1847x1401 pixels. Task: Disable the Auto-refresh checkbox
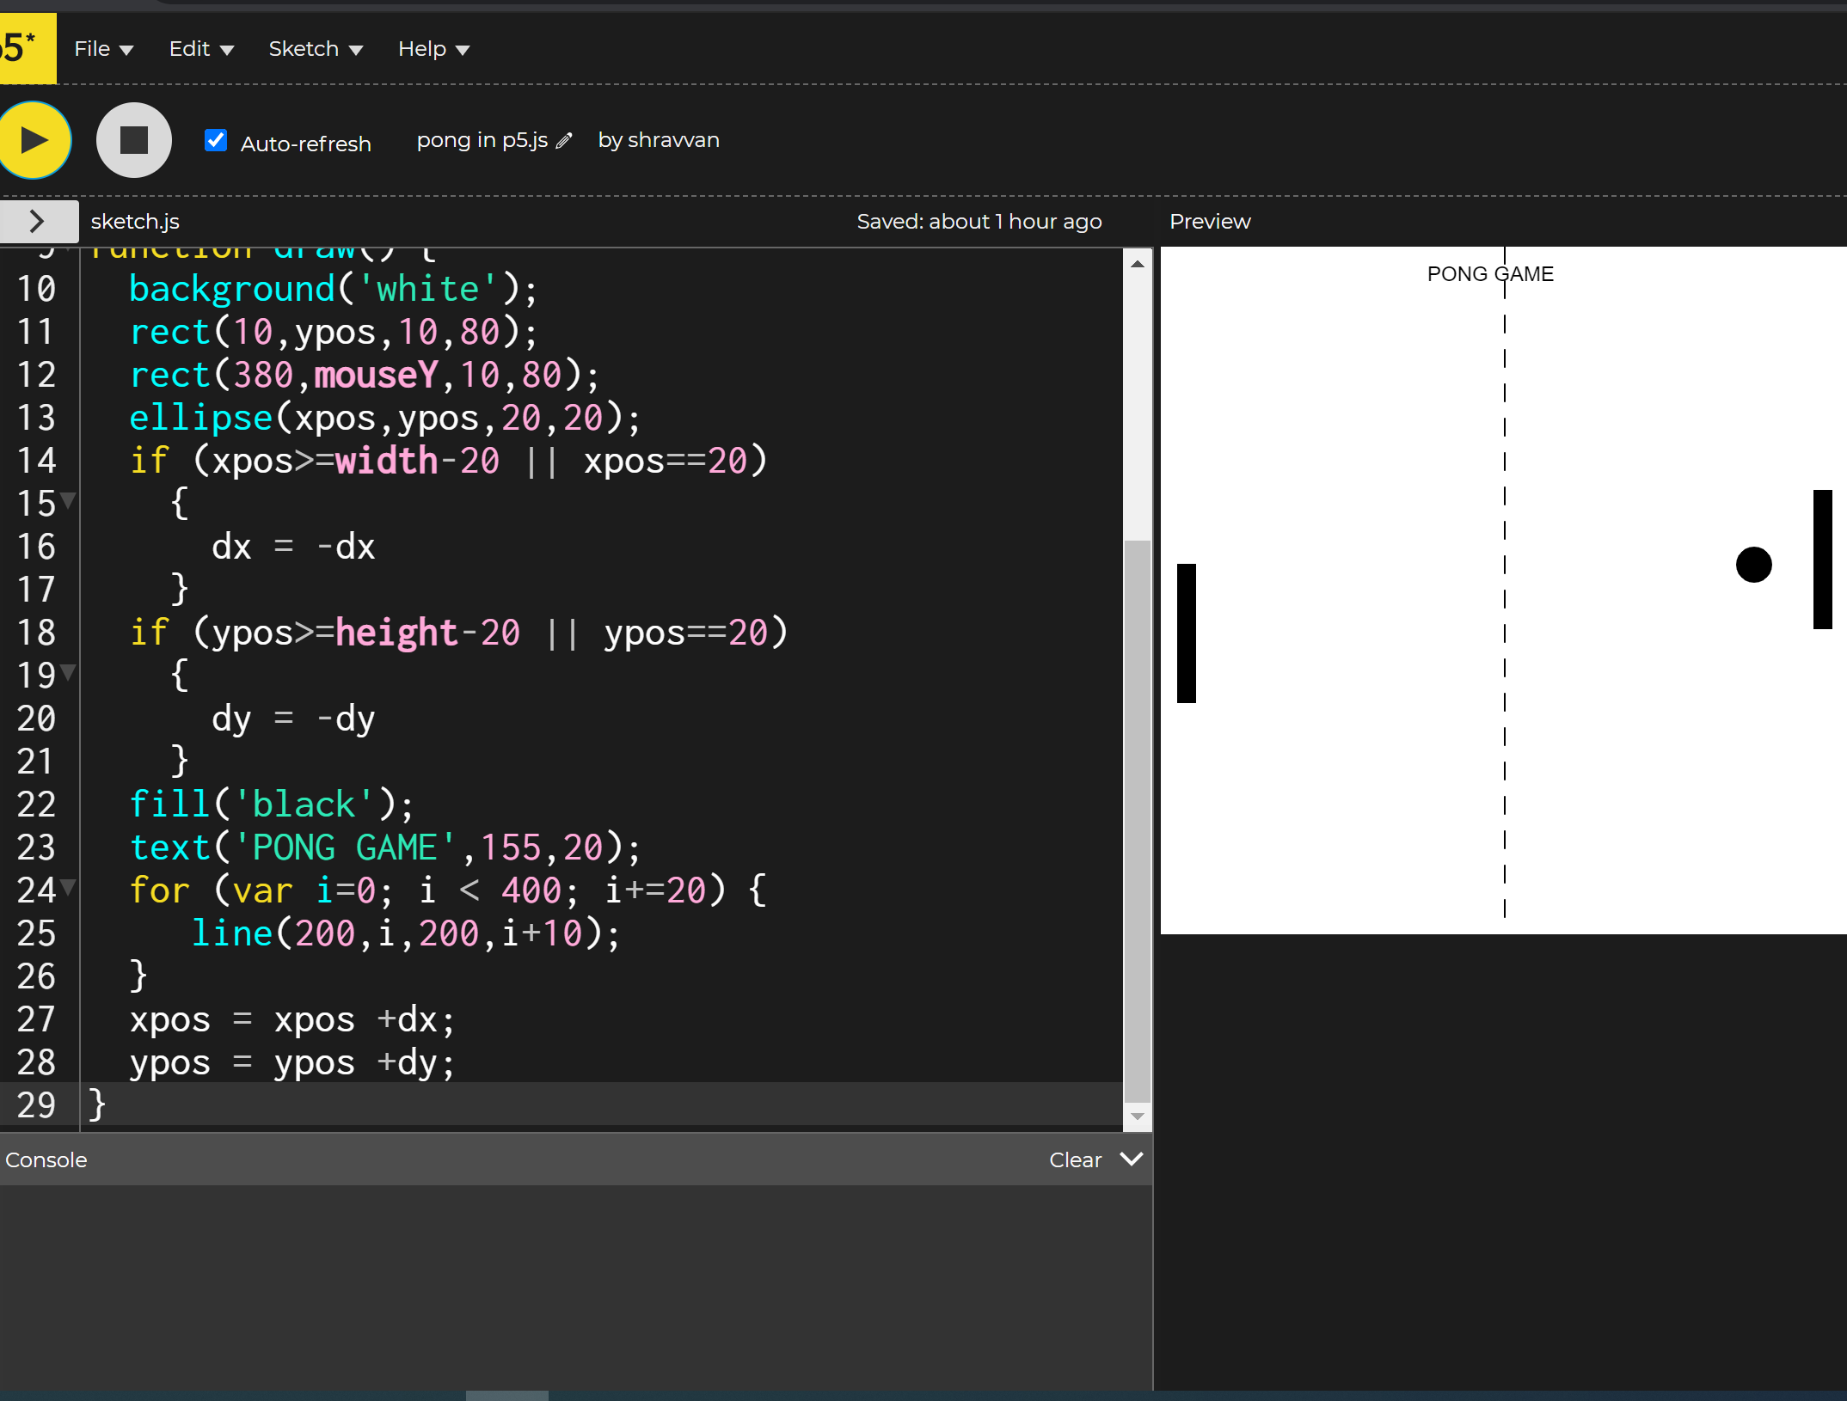point(215,139)
